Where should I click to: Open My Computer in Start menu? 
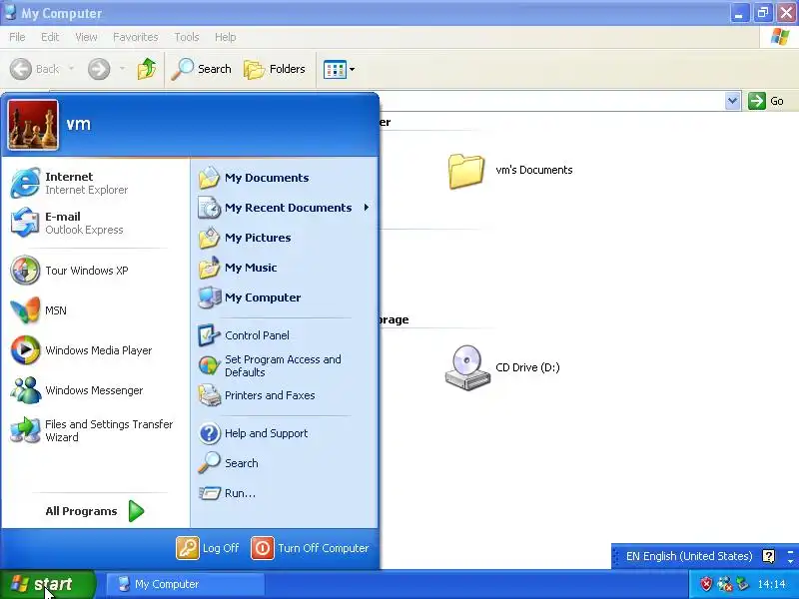pos(285,298)
